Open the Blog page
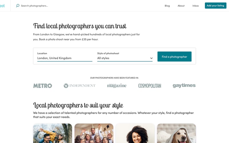The width and height of the screenshot is (229, 143). click(x=167, y=6)
